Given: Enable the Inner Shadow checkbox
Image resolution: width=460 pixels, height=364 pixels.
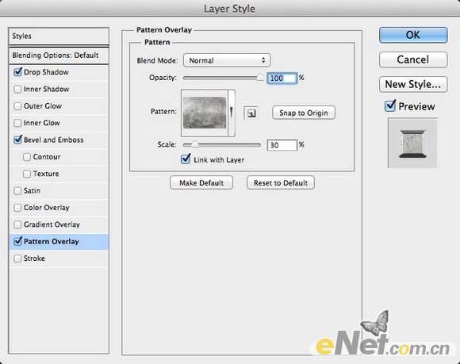Looking at the screenshot, I should [x=17, y=89].
